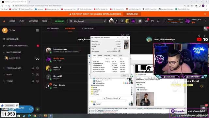Image resolution: width=209 pixels, height=118 pixels.
Task: Open the vertical three-dot header menu
Action: pos(206,21)
